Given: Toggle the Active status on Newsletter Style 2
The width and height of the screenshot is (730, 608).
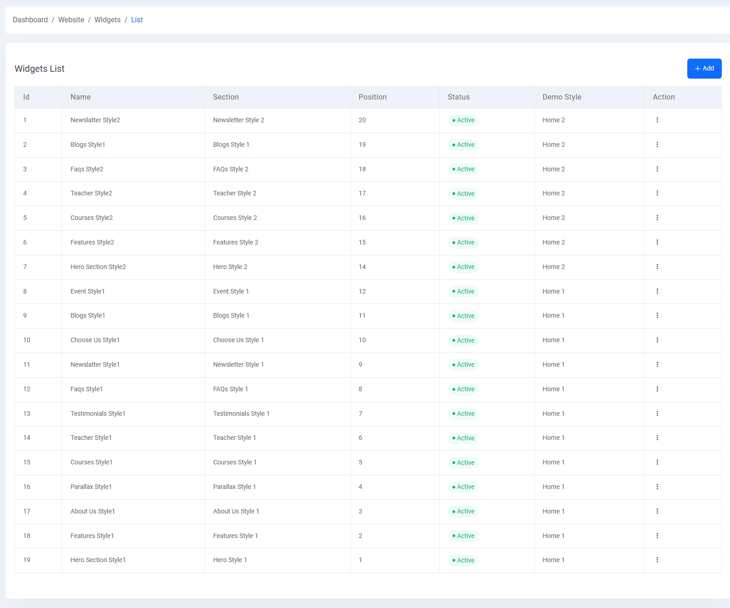Looking at the screenshot, I should [x=462, y=120].
